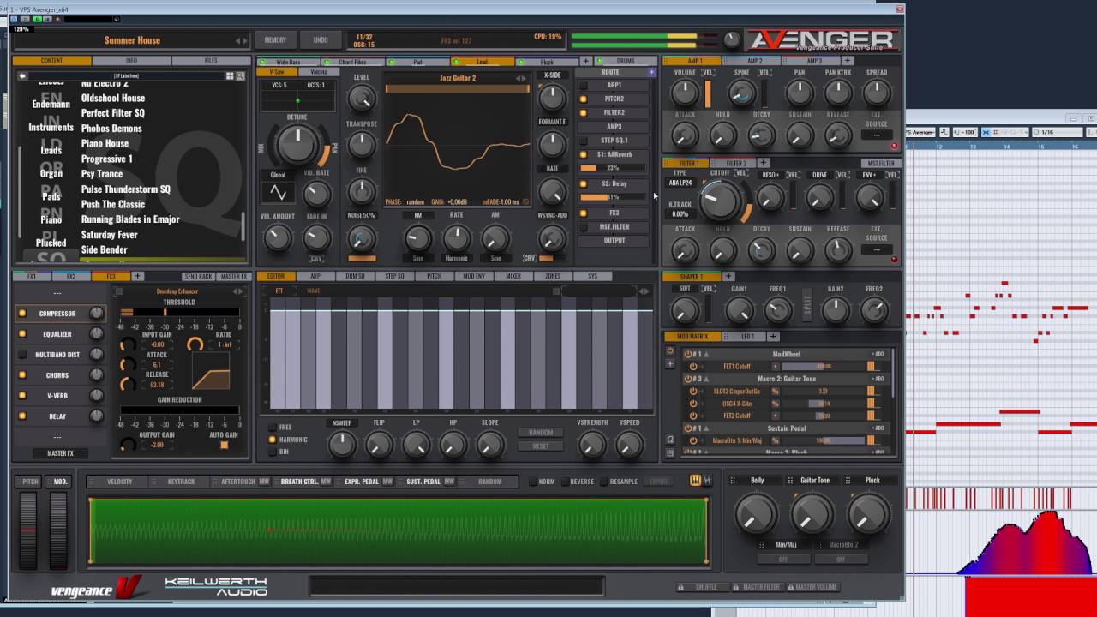1097x617 pixels.
Task: Open the Global vibrato mode dropdown
Action: click(x=278, y=175)
